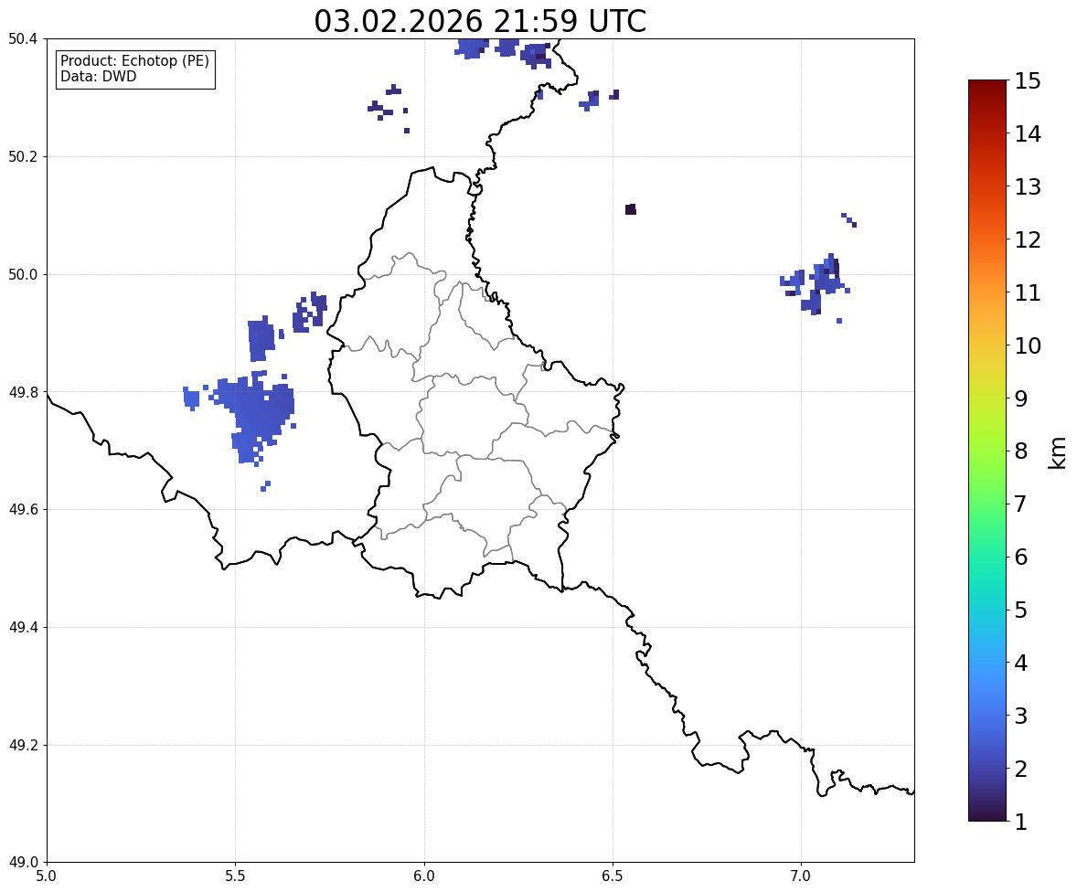
Task: Click the latitude axis label 49.6
Action: [x=23, y=509]
